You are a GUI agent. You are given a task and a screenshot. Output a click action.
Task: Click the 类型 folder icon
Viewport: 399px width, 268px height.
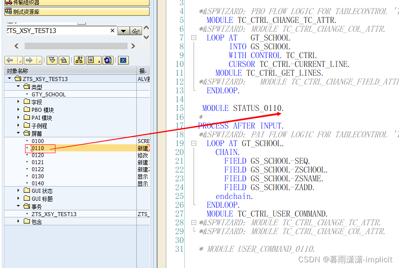tap(27, 87)
